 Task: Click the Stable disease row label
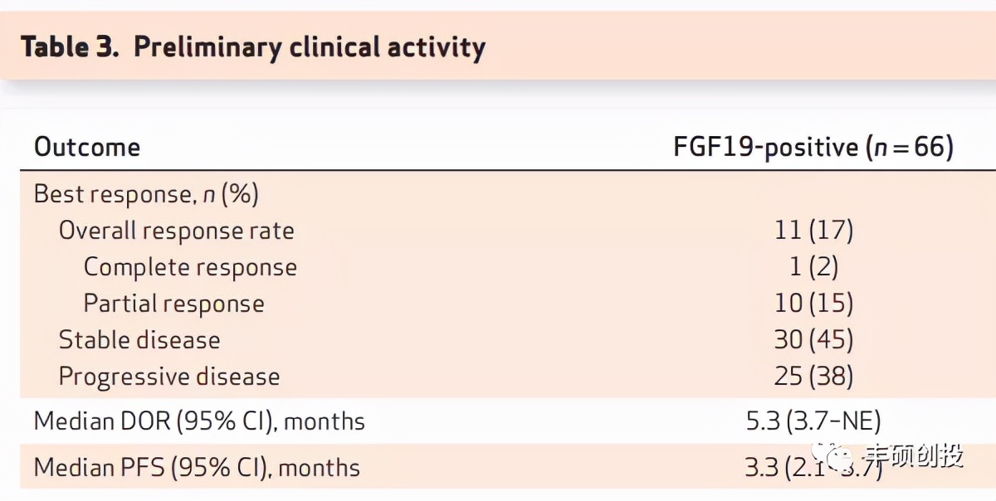[139, 340]
